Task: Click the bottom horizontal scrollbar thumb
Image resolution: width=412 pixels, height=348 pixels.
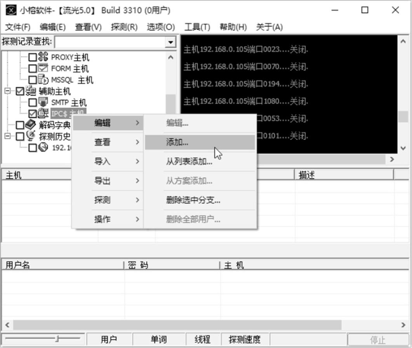Action: (x=177, y=325)
